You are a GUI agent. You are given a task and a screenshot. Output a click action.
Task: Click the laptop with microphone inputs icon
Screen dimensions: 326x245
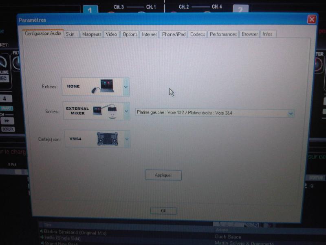pyautogui.click(x=104, y=86)
